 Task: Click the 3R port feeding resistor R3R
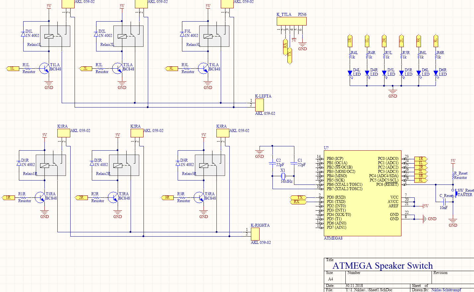pos(167,198)
